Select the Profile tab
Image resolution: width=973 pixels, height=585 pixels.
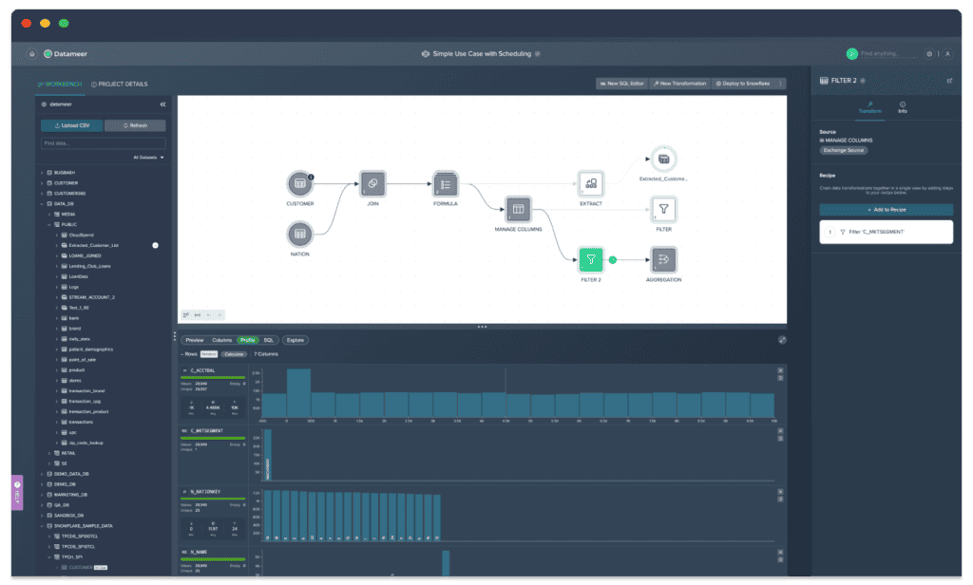248,340
